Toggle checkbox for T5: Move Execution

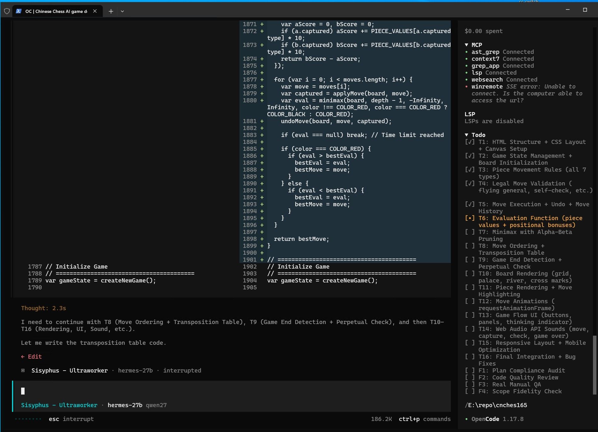click(x=470, y=204)
